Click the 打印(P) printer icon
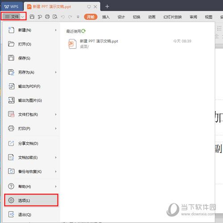 click(x=11, y=128)
